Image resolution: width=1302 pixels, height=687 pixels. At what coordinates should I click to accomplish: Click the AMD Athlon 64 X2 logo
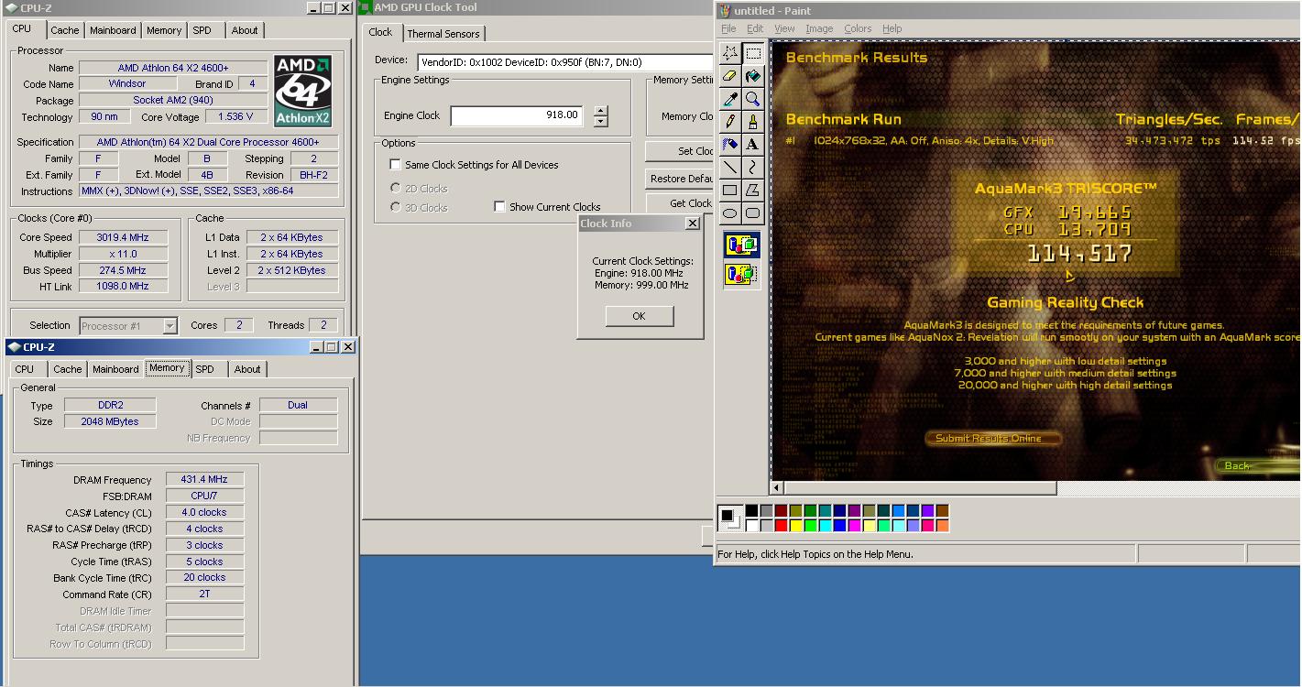click(302, 91)
